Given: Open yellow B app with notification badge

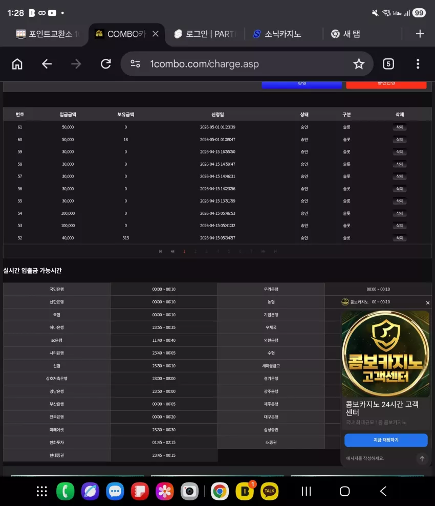Looking at the screenshot, I should [245, 491].
